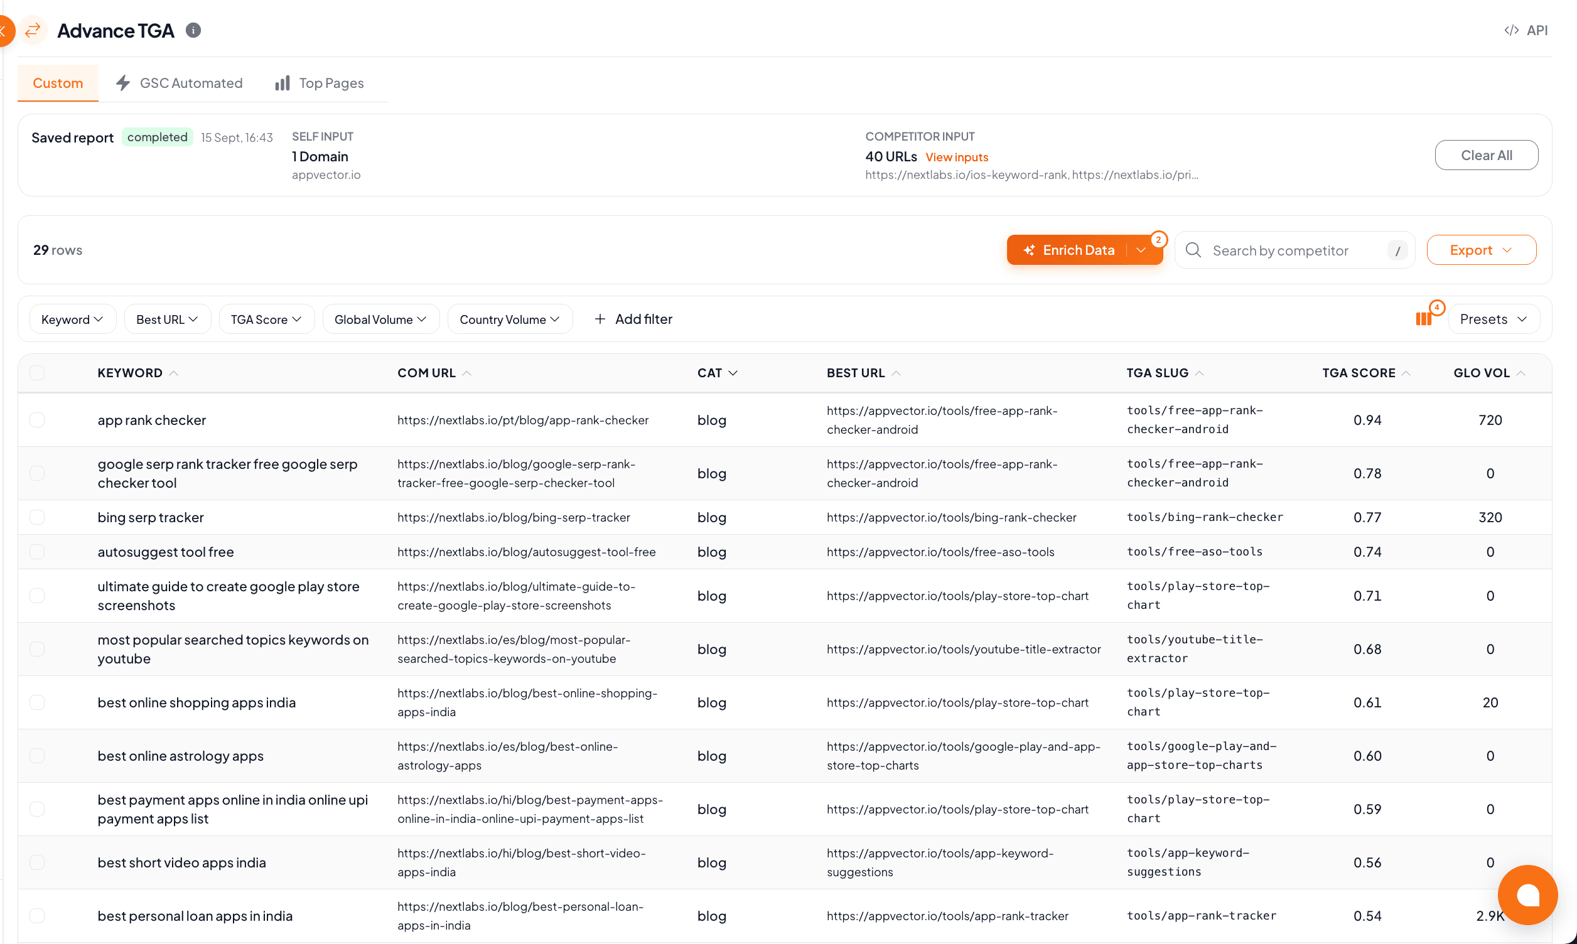This screenshot has height=944, width=1577.
Task: Open the nextlabs app-rank-checker COM URL
Action: pos(522,420)
